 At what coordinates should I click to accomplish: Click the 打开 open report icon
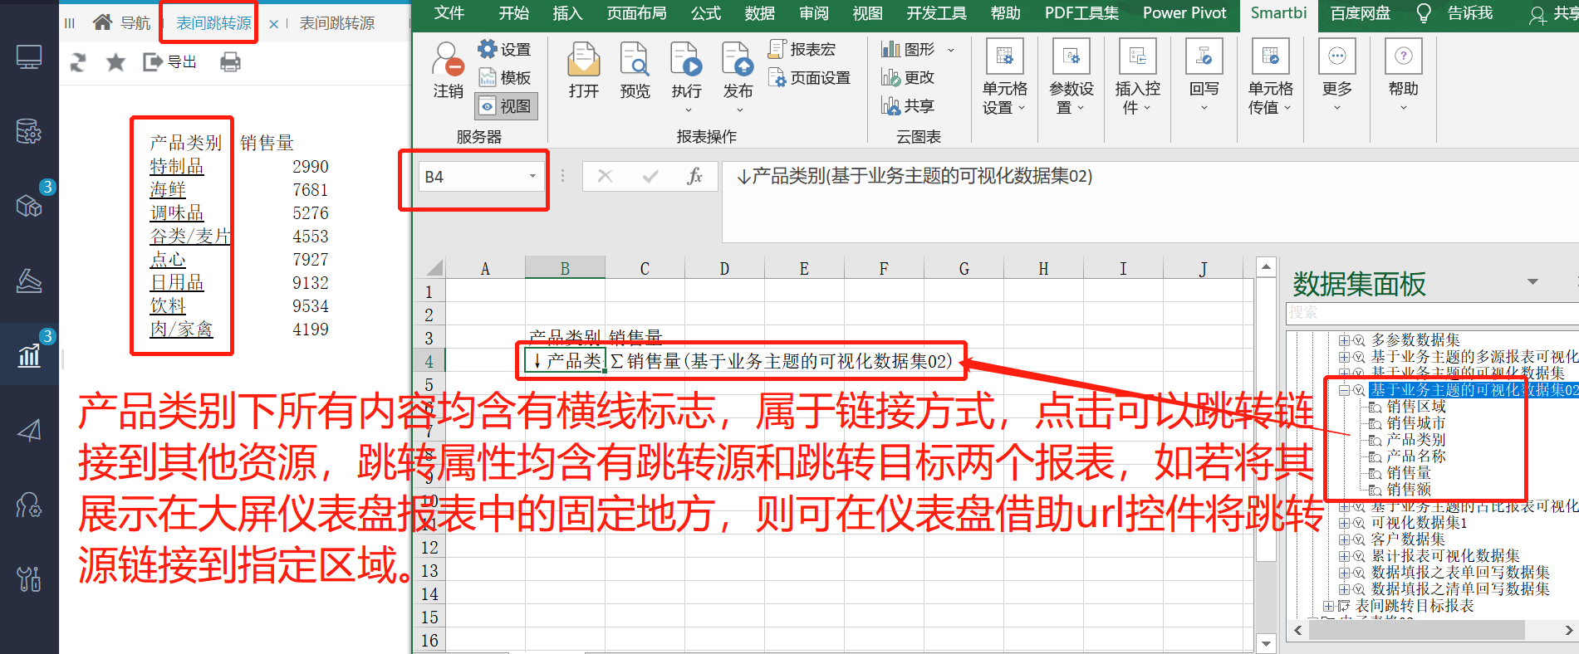tap(584, 70)
